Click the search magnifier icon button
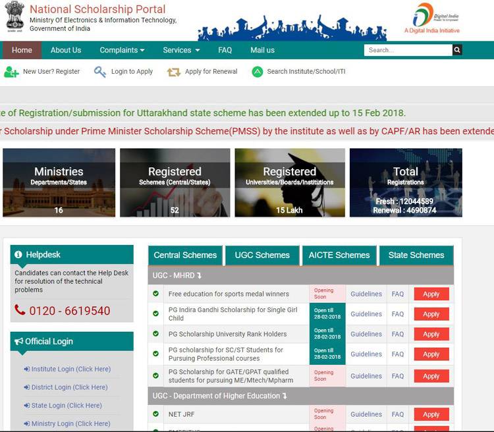This screenshot has height=432, width=494. point(457,50)
